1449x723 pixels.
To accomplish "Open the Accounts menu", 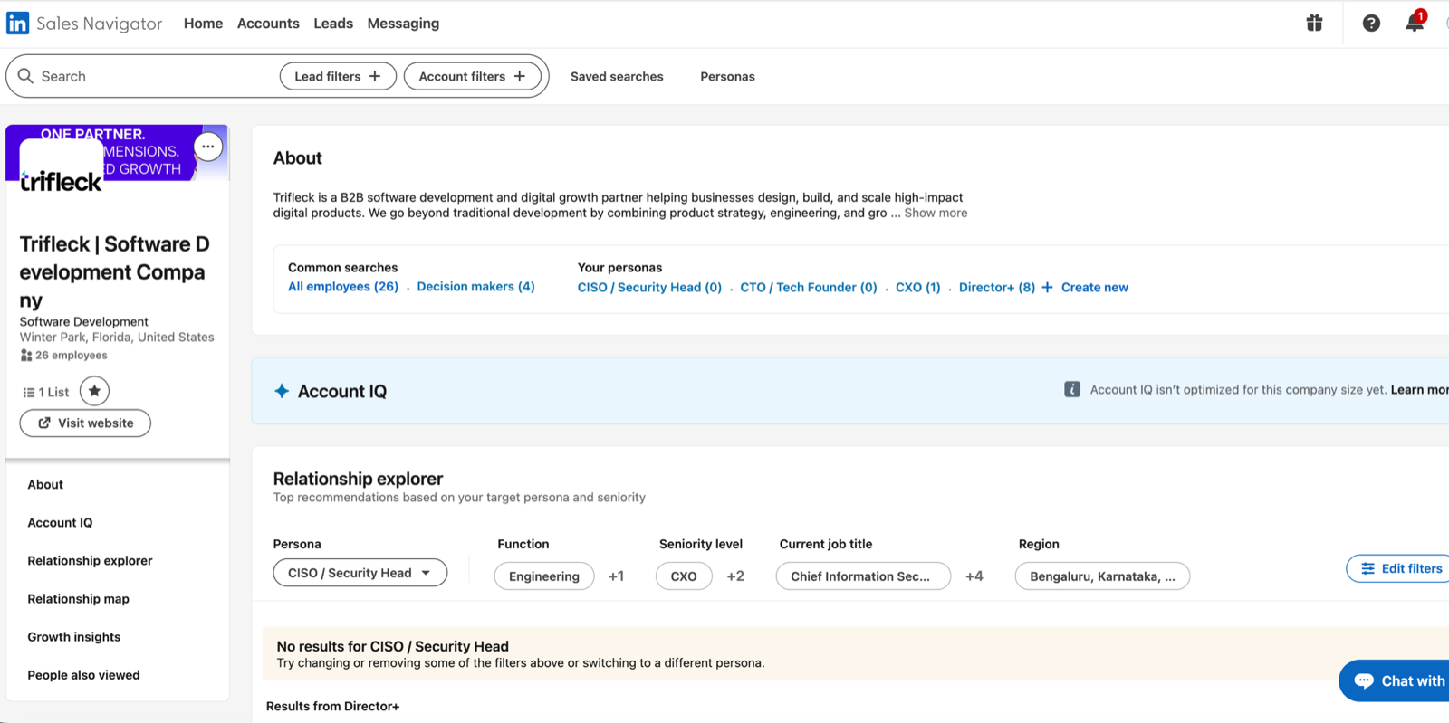I will [x=268, y=24].
